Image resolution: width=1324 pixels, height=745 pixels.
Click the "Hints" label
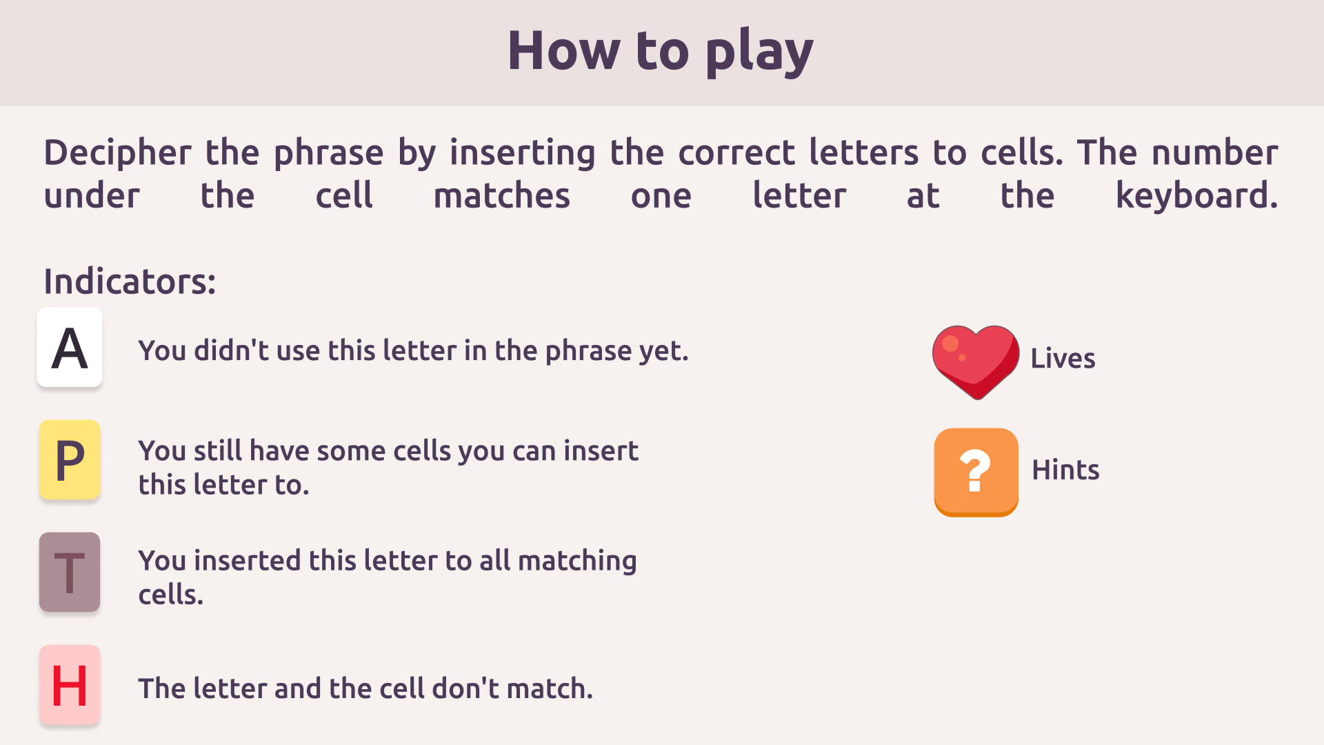pos(1065,470)
